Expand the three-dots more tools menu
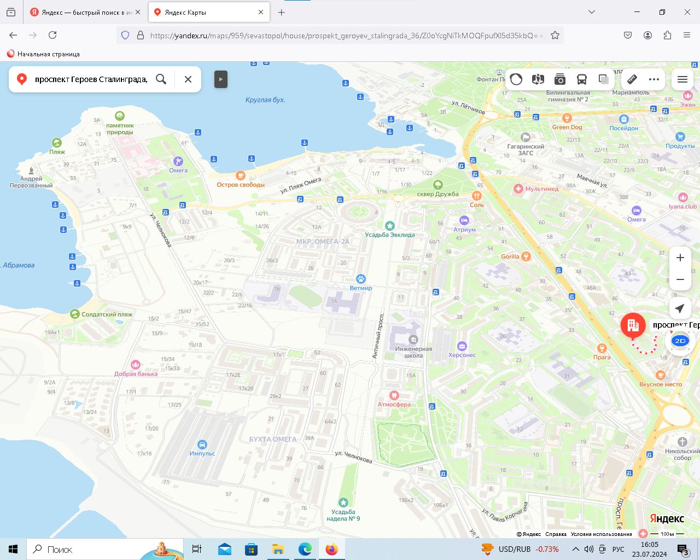The image size is (700, 560). pyautogui.click(x=654, y=79)
